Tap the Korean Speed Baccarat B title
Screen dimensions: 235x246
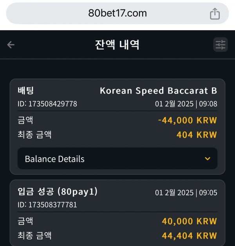coord(158,90)
